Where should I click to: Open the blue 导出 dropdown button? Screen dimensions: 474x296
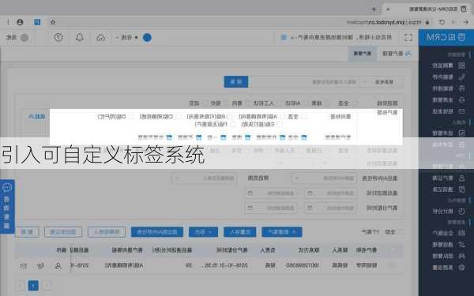(x=203, y=232)
